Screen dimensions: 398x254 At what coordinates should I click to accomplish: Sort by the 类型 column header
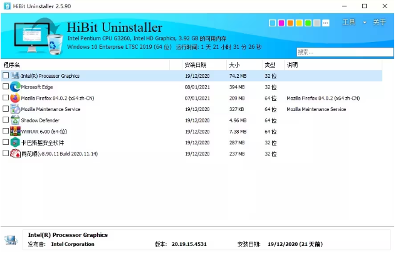273,65
